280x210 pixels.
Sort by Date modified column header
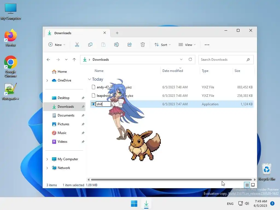[173, 71]
